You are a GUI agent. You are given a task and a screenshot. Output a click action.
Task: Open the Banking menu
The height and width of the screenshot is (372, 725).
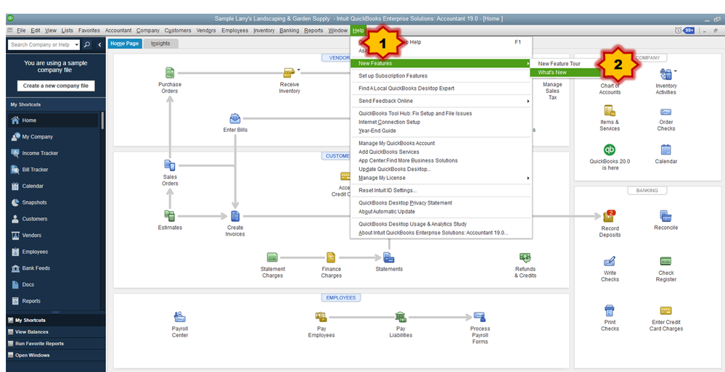click(x=289, y=30)
